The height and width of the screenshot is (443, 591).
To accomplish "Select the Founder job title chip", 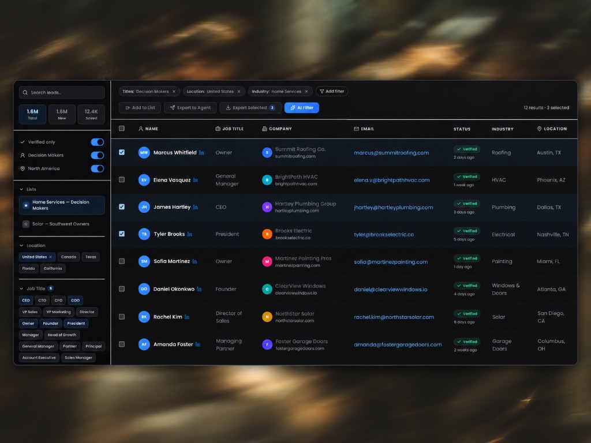I will click(x=51, y=323).
